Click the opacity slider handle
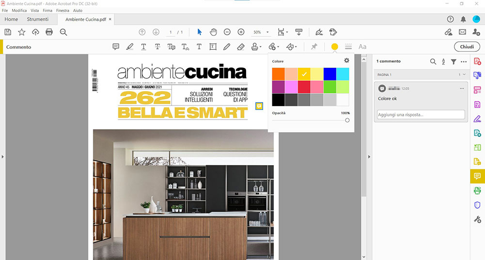 [x=347, y=120]
